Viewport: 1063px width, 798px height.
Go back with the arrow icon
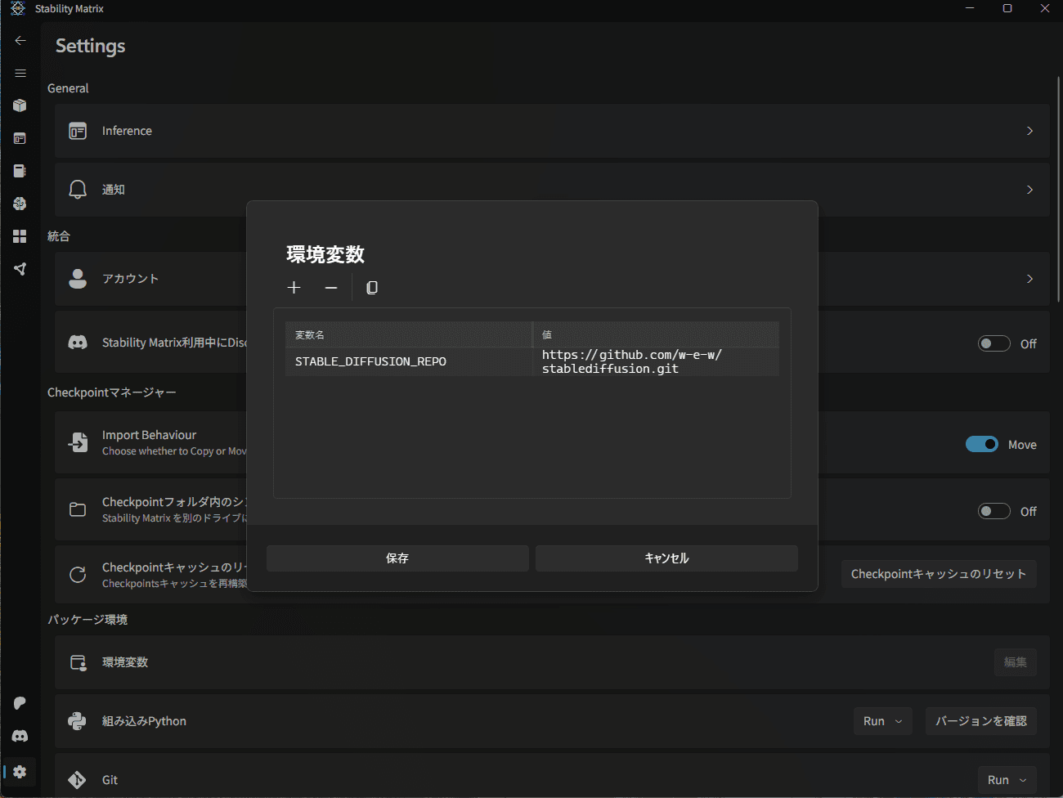[x=20, y=40]
